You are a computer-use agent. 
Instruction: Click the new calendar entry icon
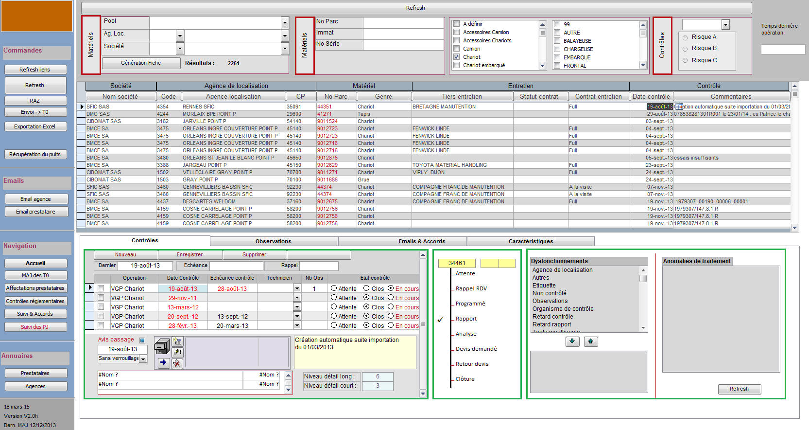pyautogui.click(x=177, y=341)
